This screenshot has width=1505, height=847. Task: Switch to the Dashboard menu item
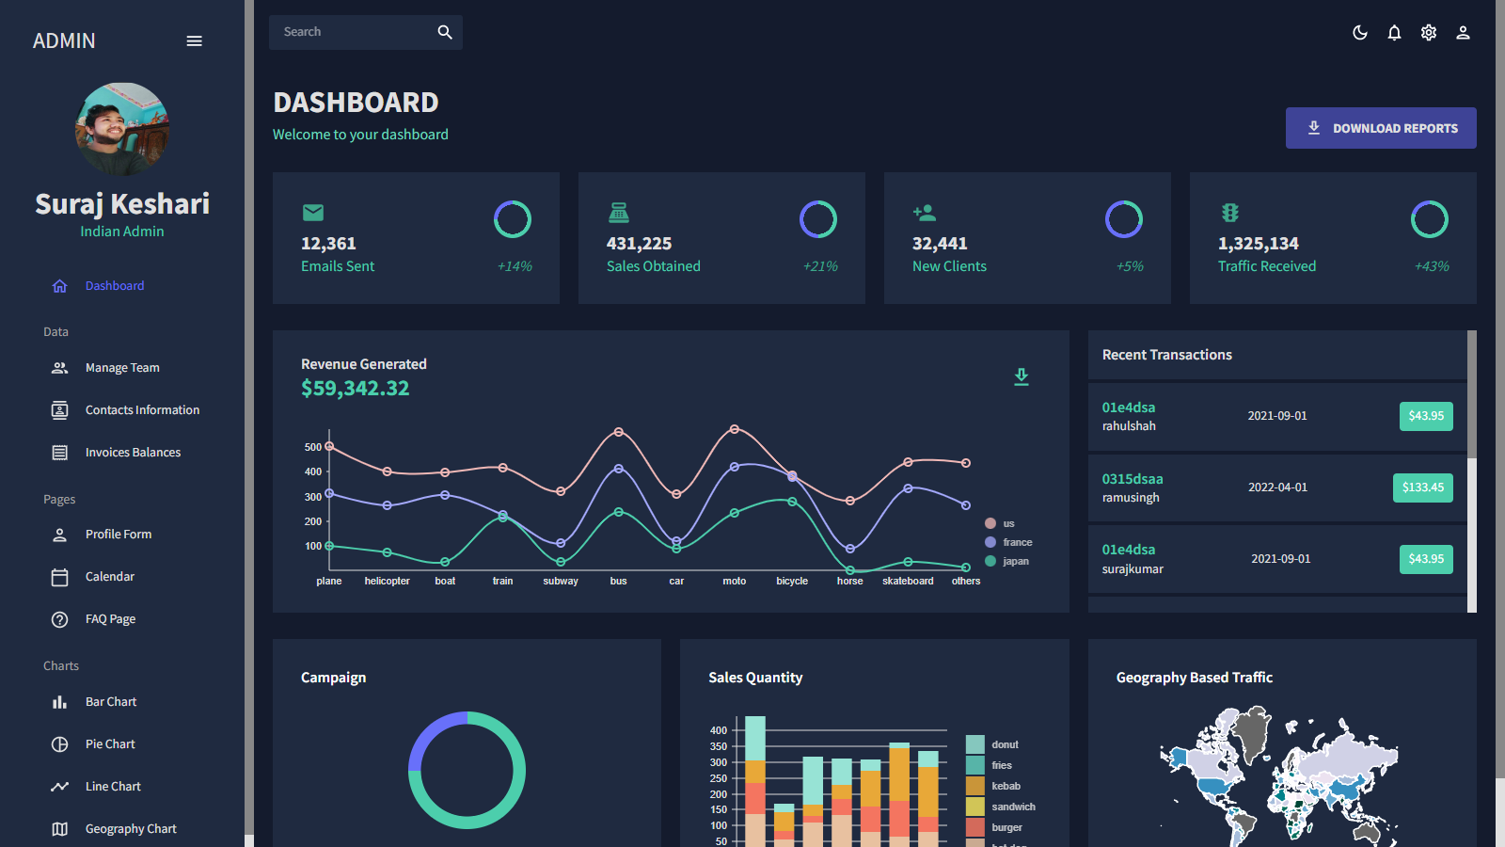(x=115, y=285)
